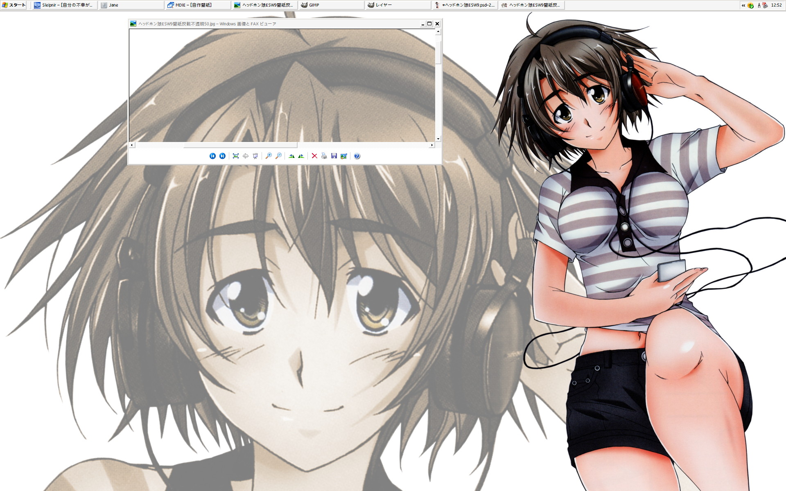
Task: Click the green-yellow tray icon
Action: click(750, 5)
